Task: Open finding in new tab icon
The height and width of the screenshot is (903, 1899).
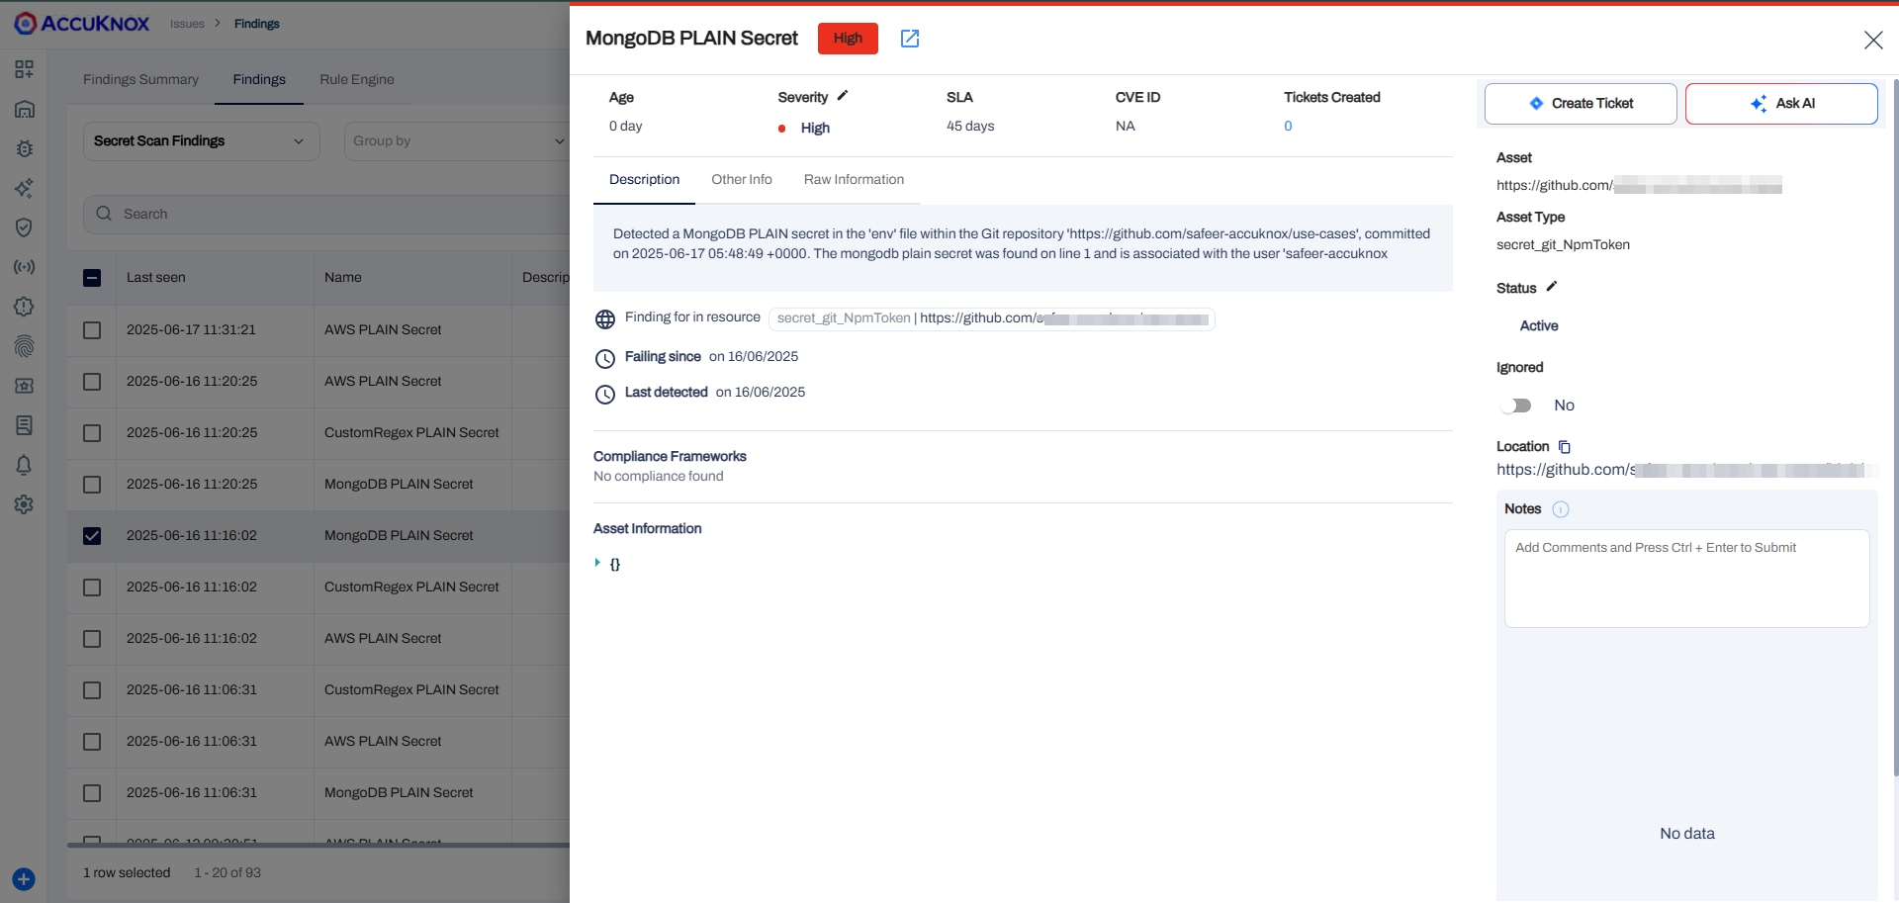Action: [910, 39]
